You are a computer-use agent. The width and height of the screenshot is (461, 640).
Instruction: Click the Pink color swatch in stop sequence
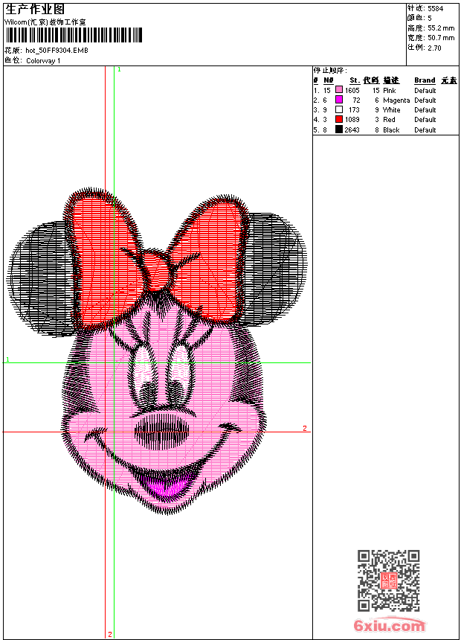[x=338, y=90]
